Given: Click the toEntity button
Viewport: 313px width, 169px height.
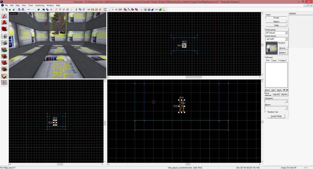Looking at the screenshot, I should [x=284, y=94].
